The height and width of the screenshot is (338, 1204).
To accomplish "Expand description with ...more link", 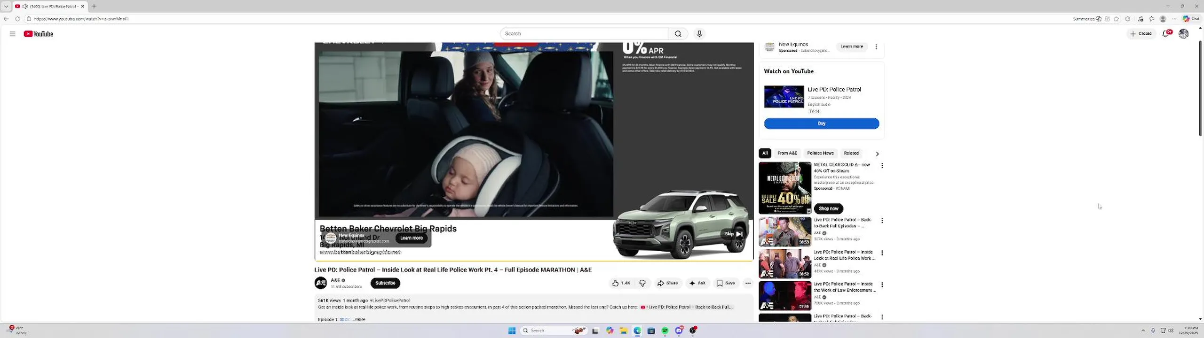I will click(x=359, y=319).
